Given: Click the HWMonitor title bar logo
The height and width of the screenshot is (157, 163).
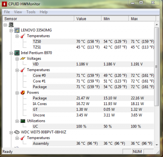Looking at the screenshot, I should click(4, 4).
